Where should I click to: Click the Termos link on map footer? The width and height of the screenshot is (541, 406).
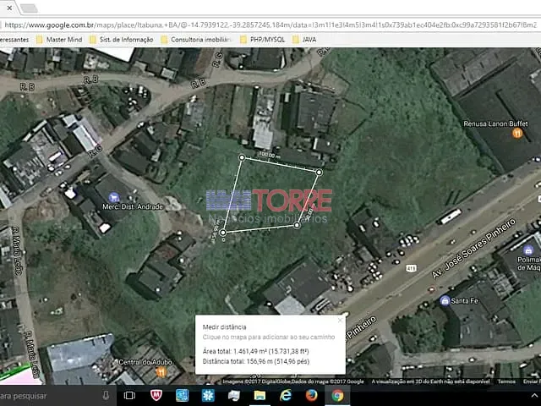(506, 381)
